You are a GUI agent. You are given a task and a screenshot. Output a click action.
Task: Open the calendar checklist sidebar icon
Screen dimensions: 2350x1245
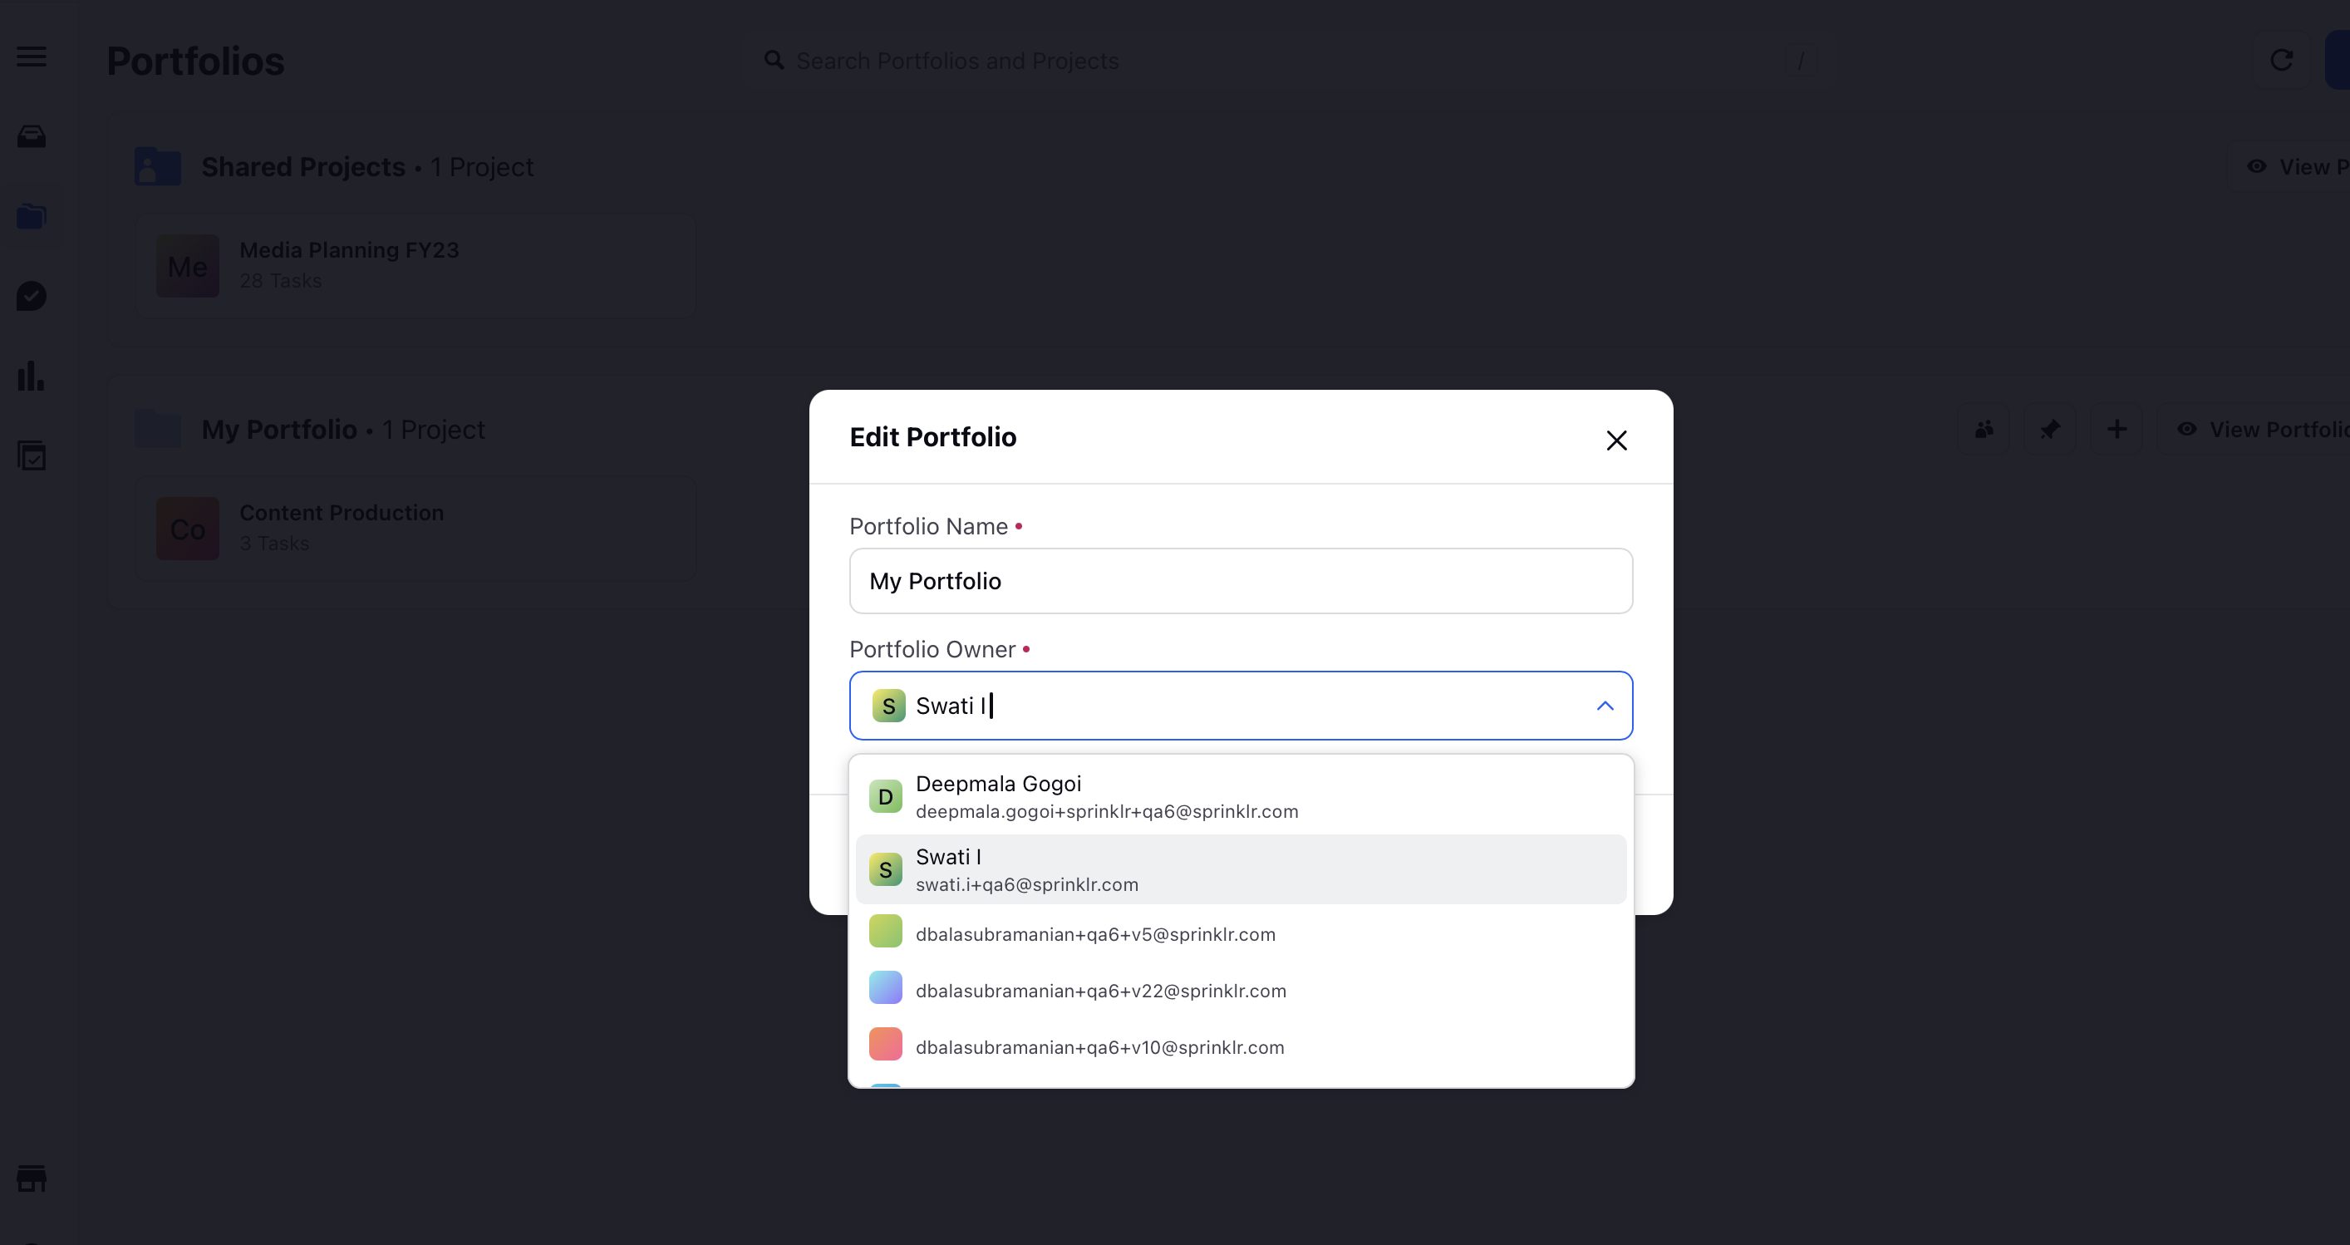(32, 455)
